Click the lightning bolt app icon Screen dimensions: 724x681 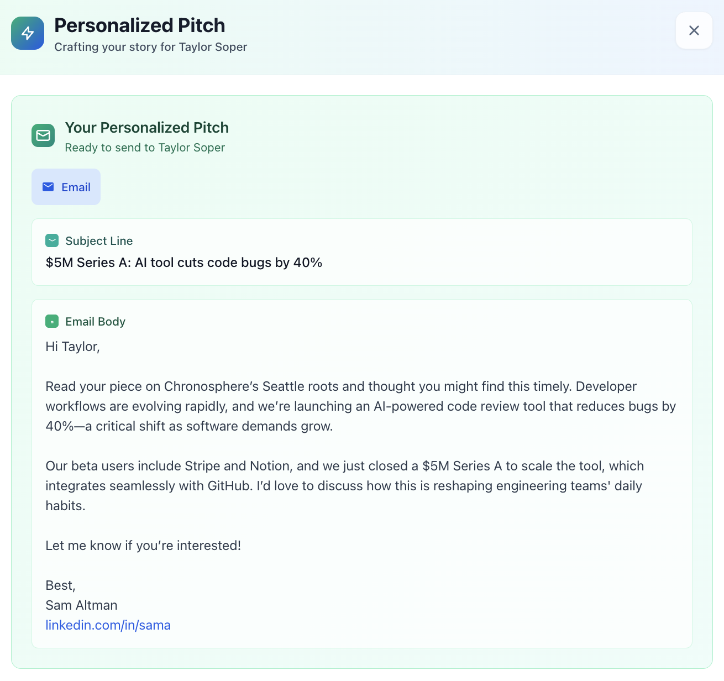pos(28,33)
